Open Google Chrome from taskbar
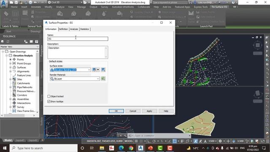This screenshot has height=152, width=270. coord(131,148)
